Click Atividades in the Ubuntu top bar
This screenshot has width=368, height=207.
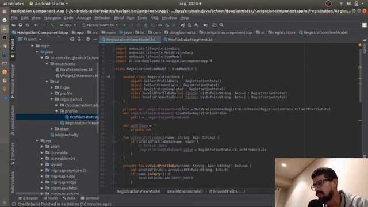tap(13, 4)
